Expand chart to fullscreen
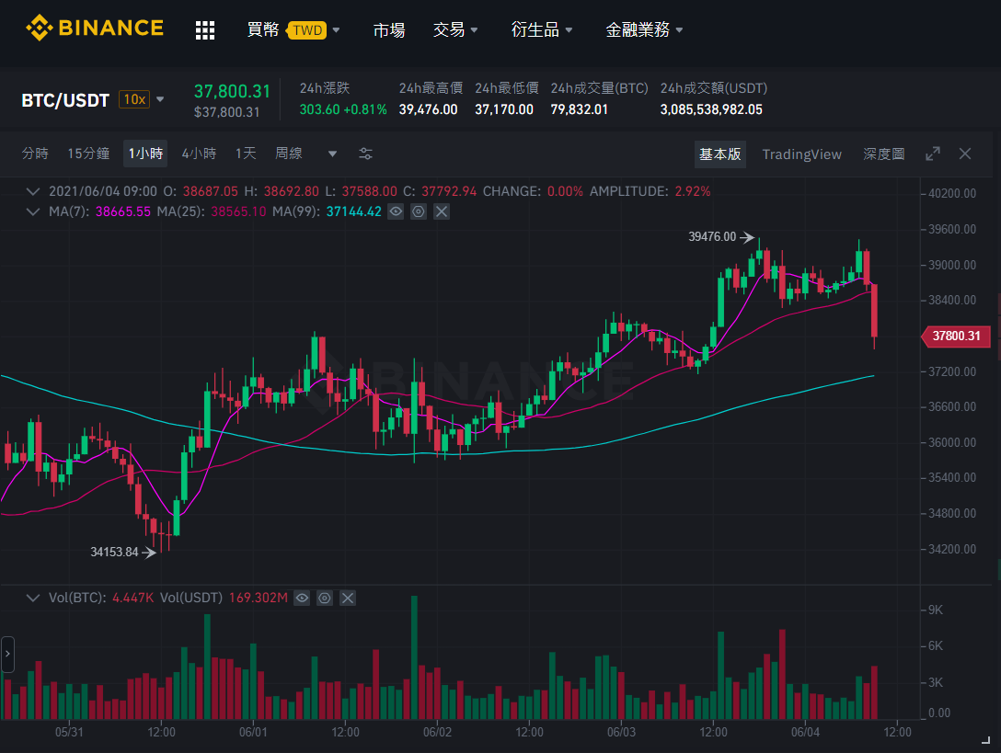The image size is (1001, 753). click(933, 154)
